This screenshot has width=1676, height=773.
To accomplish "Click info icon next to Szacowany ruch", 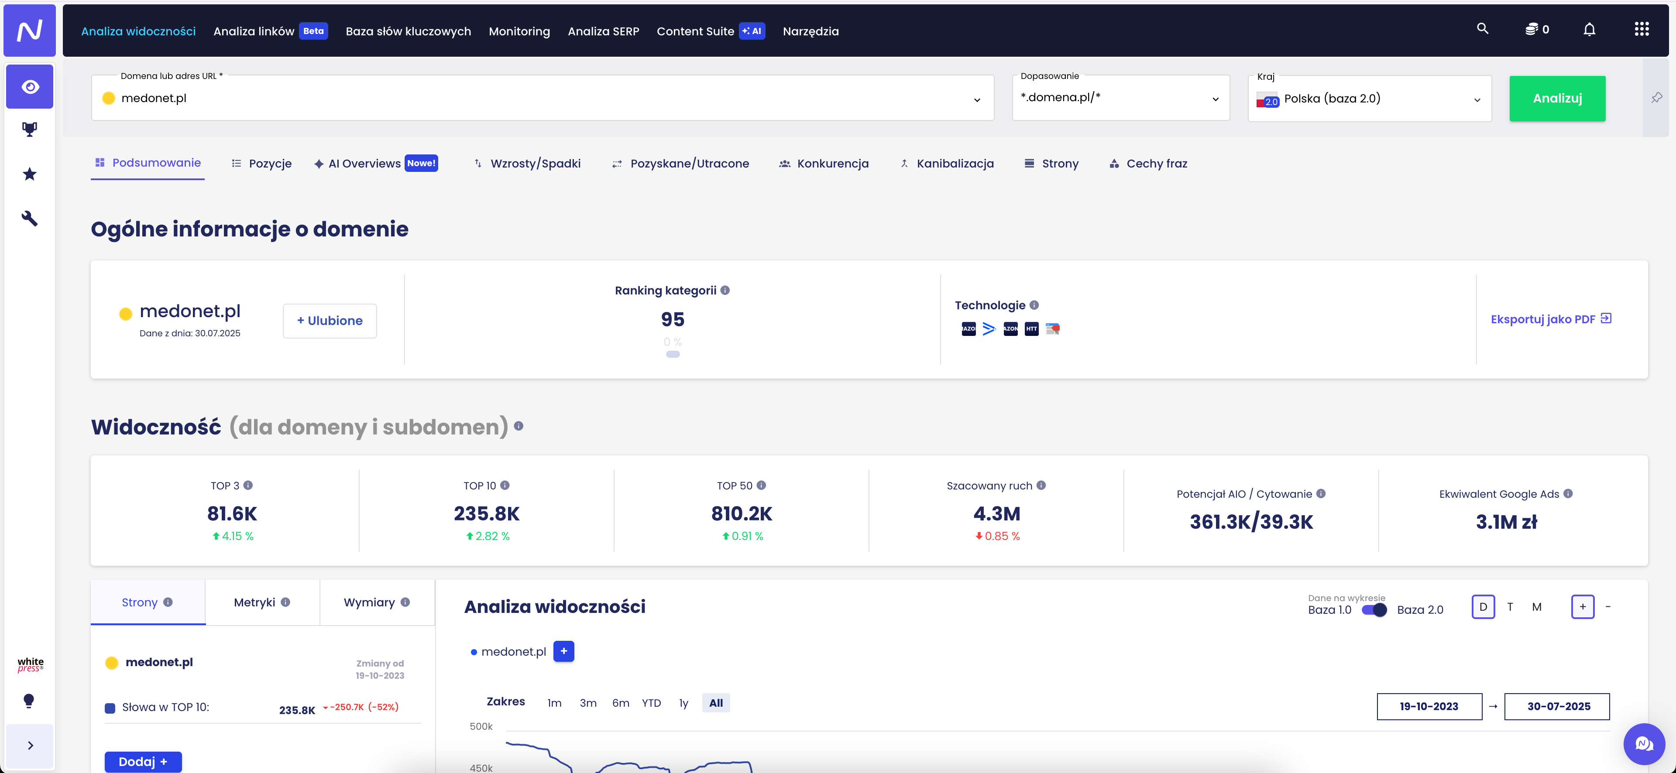I will (x=1041, y=485).
